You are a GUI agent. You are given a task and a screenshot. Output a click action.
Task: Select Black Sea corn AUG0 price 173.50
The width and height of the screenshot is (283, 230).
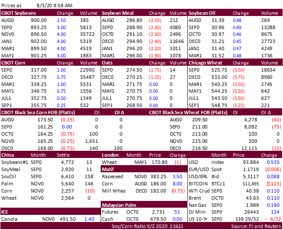[45, 120]
